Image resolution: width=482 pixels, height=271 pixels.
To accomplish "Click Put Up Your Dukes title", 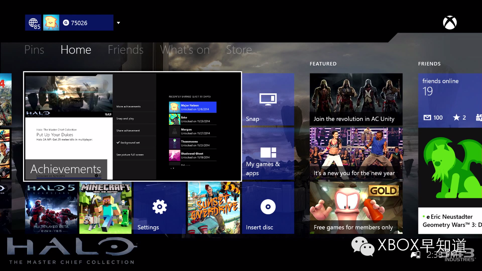I will pos(55,135).
